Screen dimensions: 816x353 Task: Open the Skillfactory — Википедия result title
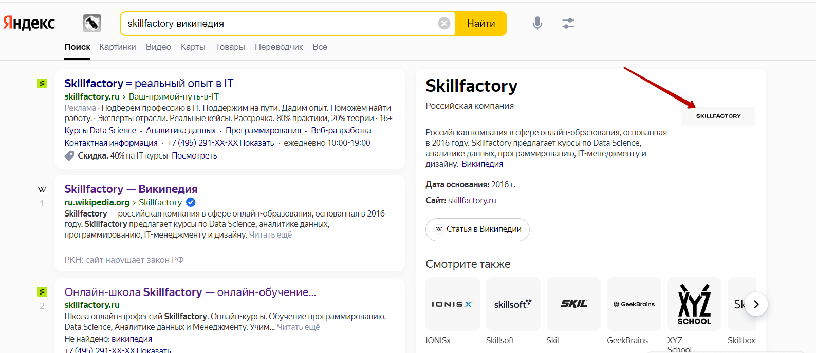coord(131,189)
